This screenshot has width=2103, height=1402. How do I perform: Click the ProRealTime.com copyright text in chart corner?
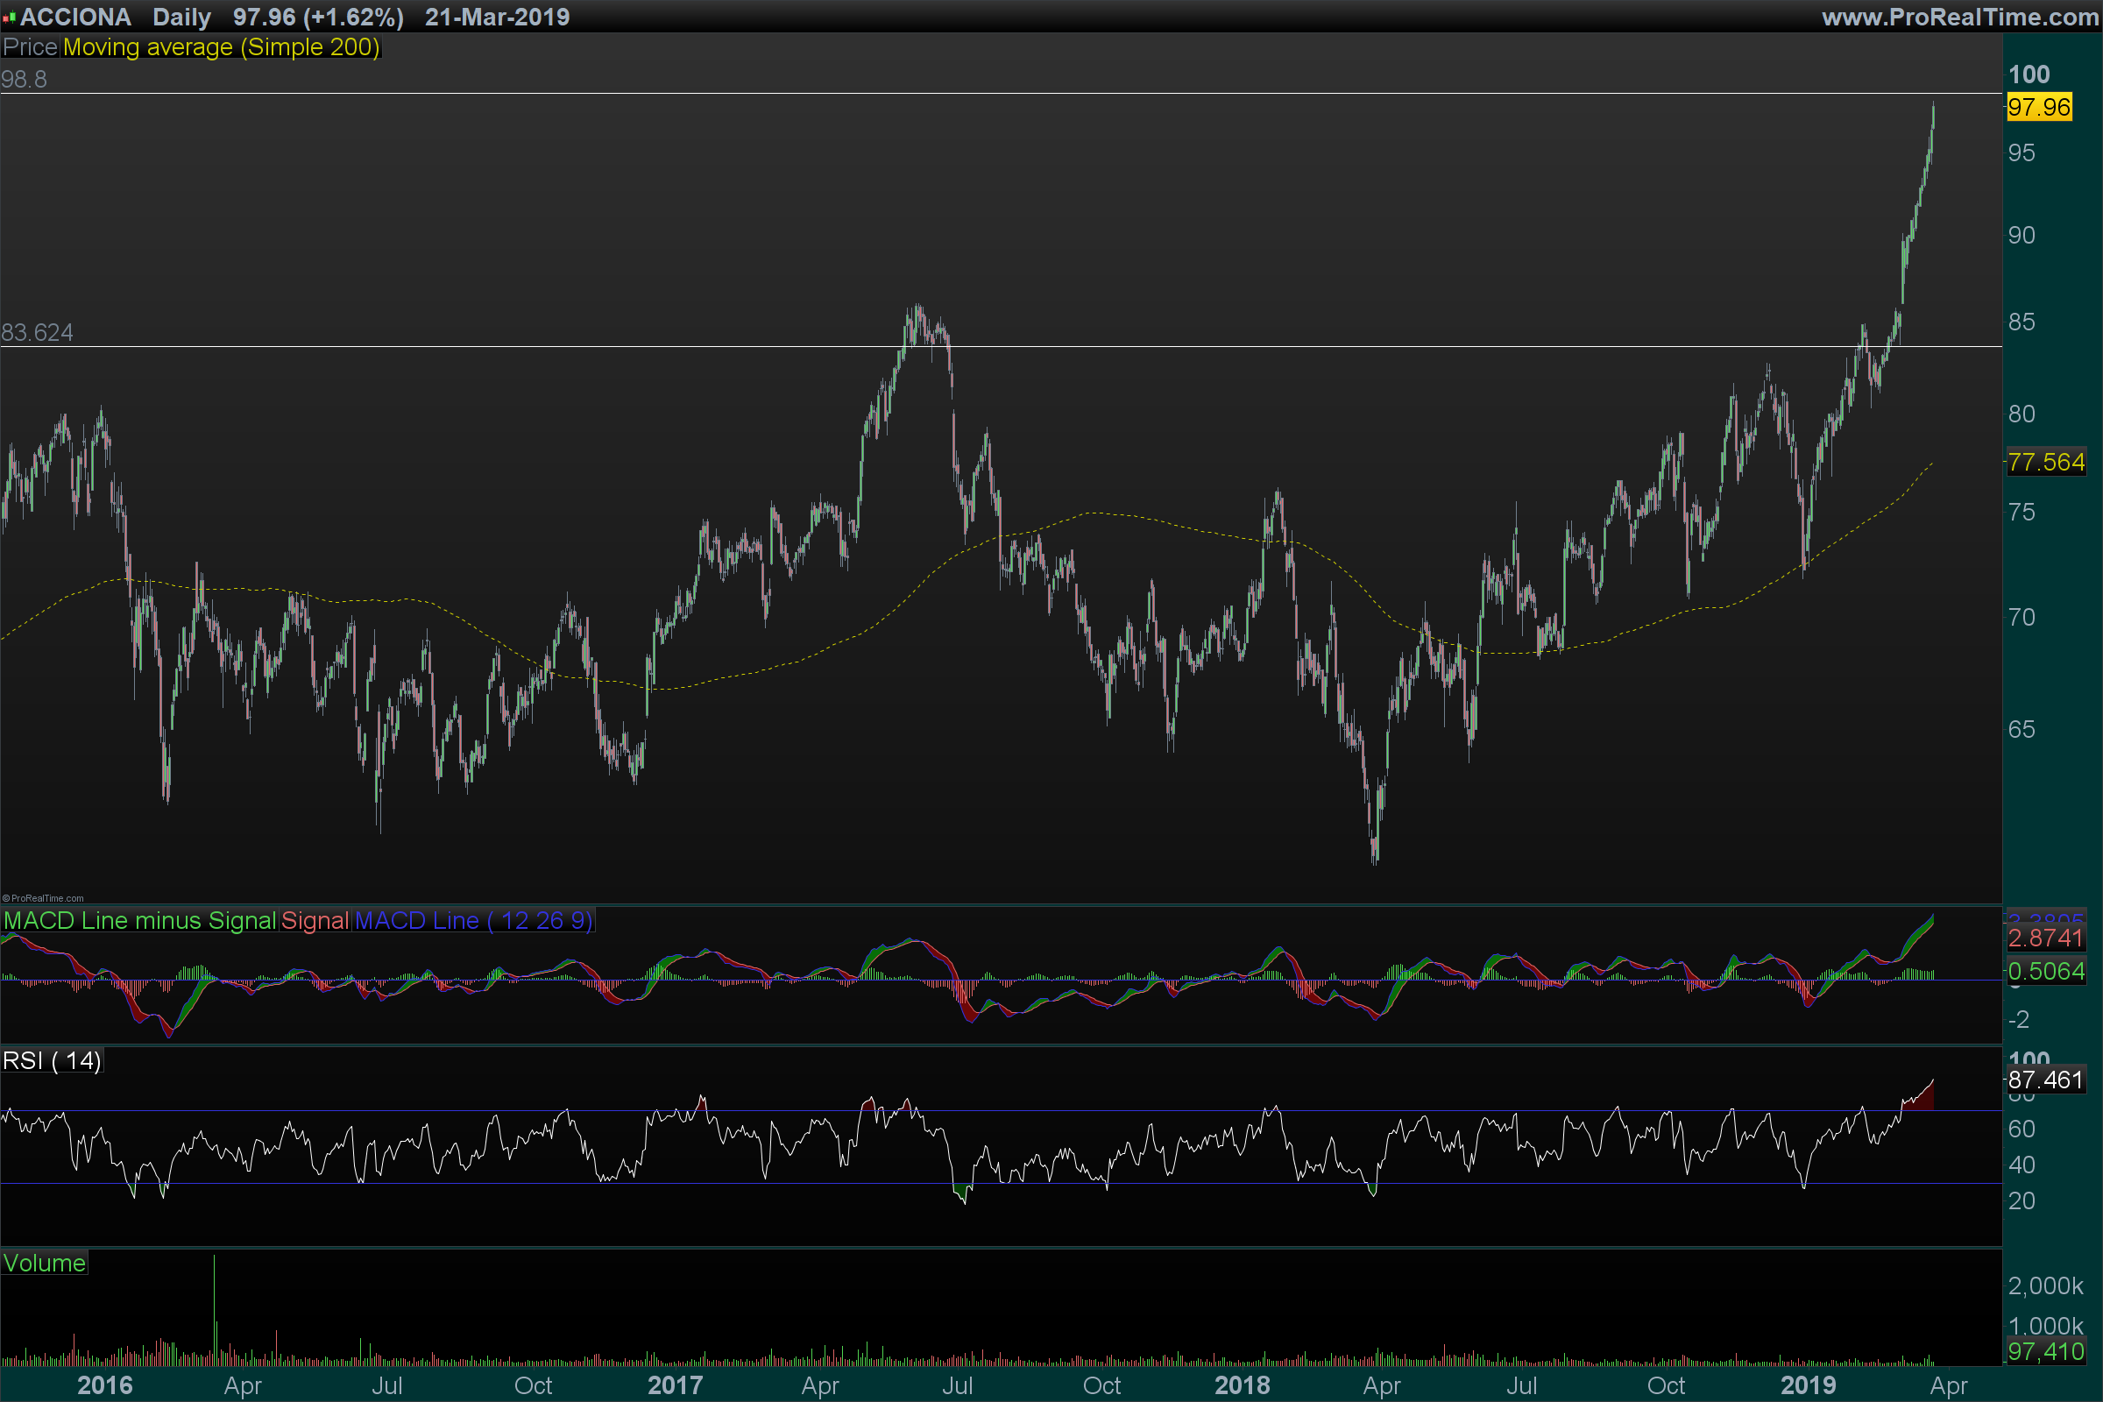click(43, 899)
